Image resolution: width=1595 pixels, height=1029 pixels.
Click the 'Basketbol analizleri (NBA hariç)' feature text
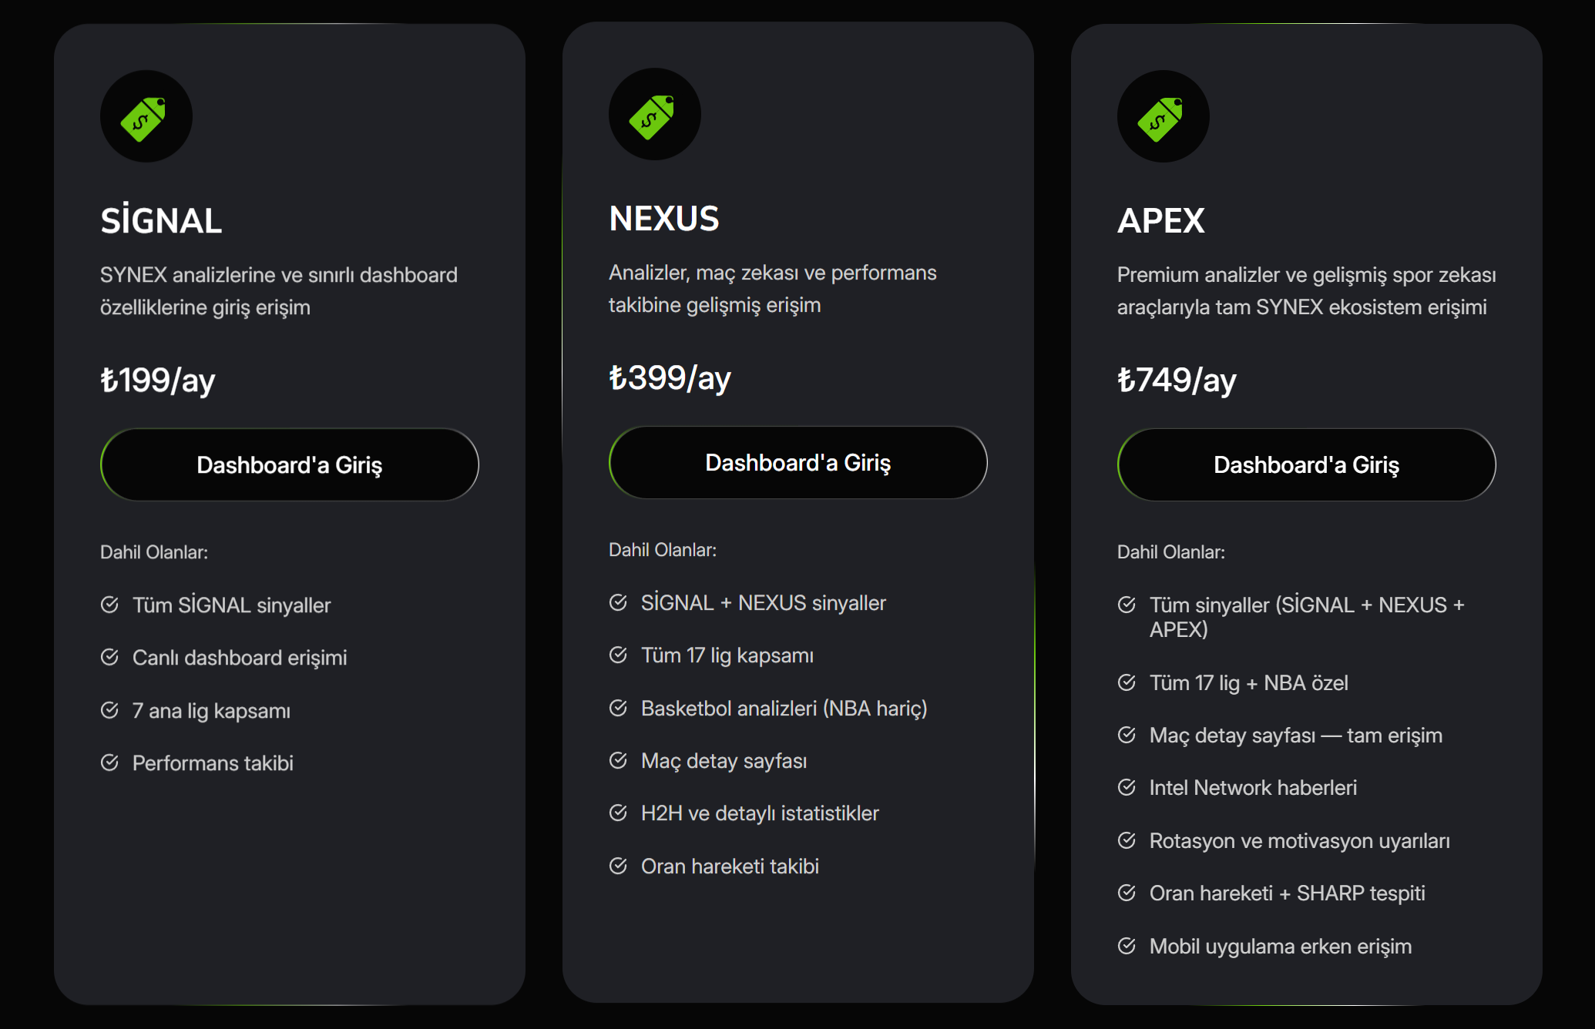[x=784, y=709]
